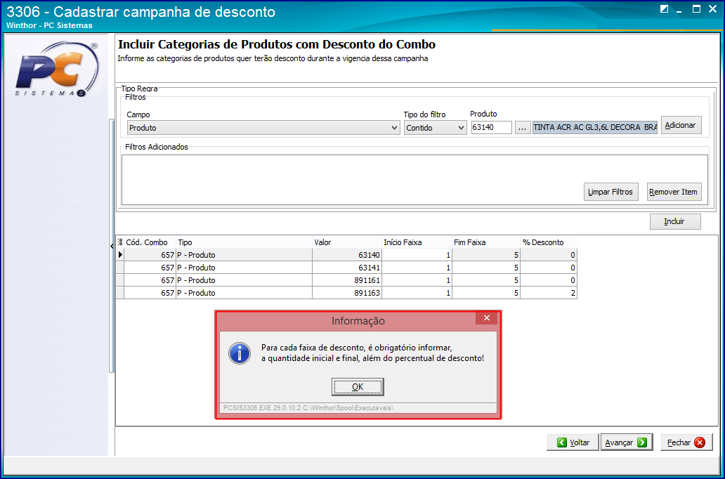Click the Avançar button
Viewport: 725px width, 479px height.
coord(626,442)
